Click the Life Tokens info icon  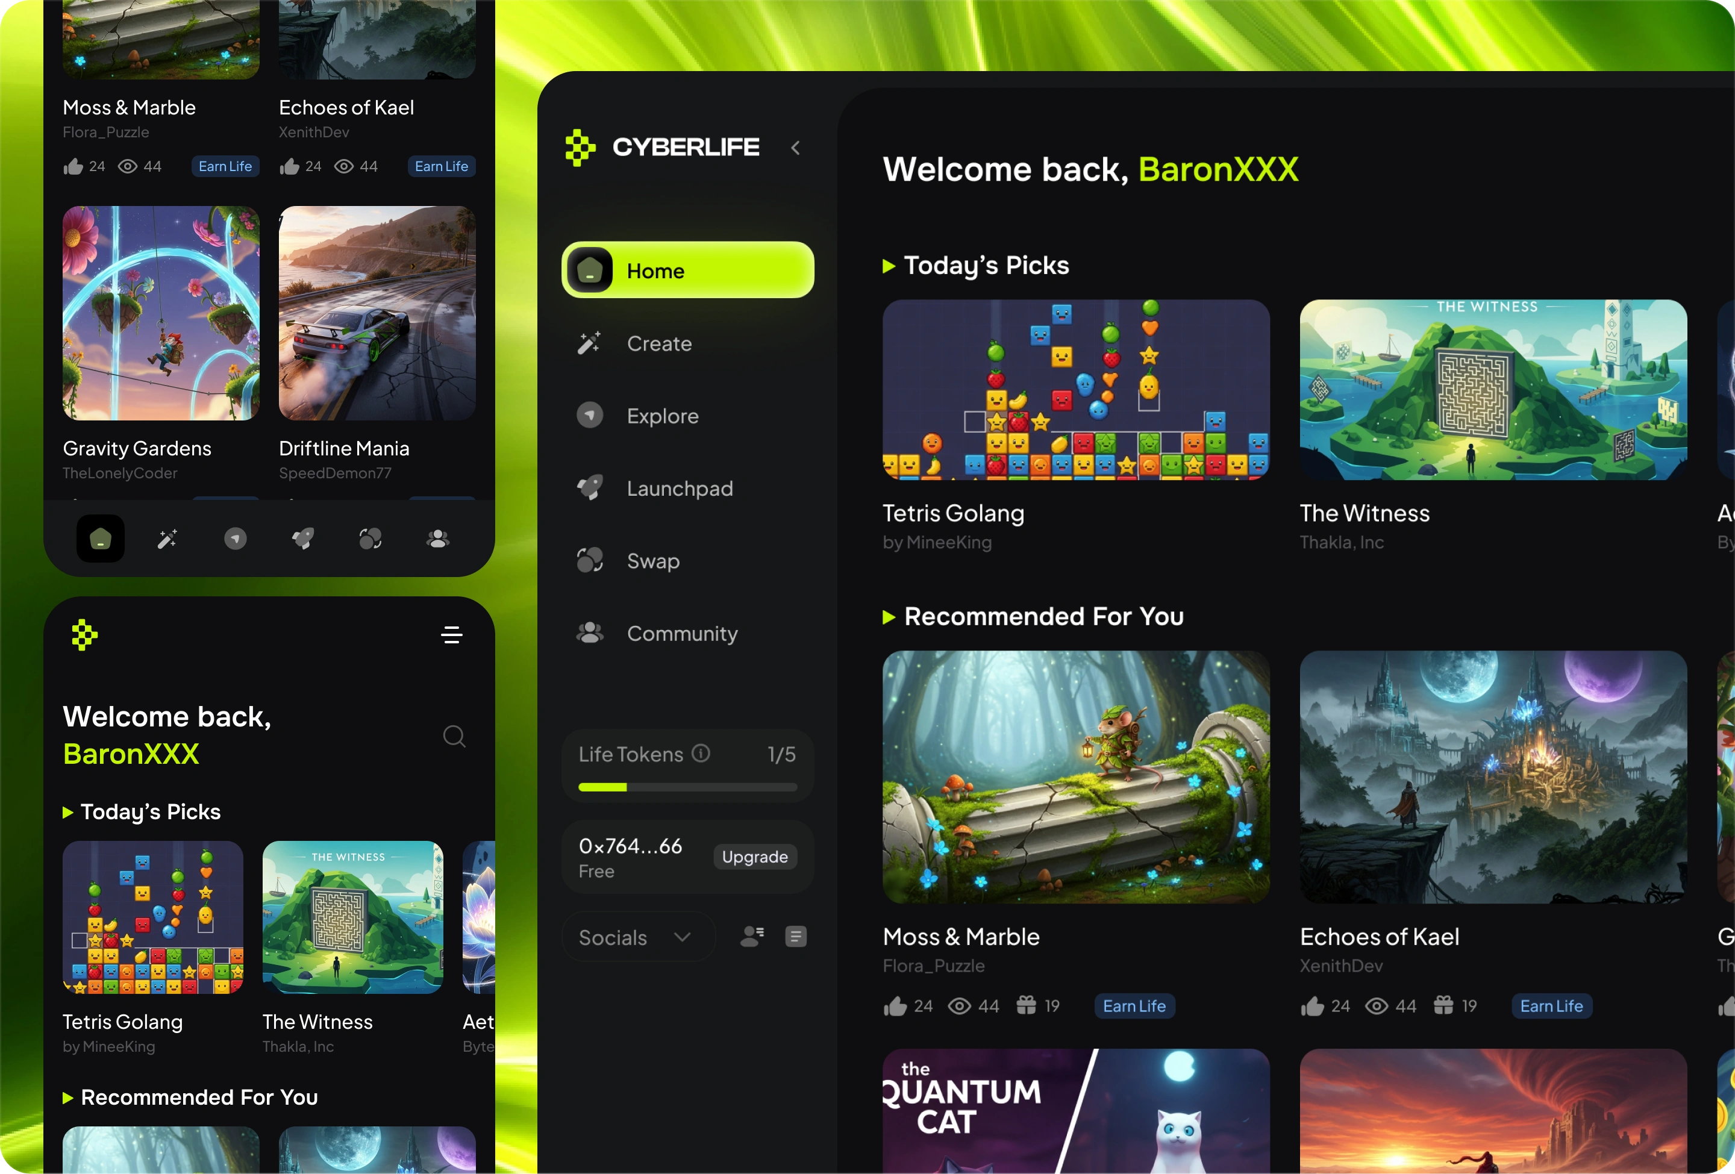point(700,753)
